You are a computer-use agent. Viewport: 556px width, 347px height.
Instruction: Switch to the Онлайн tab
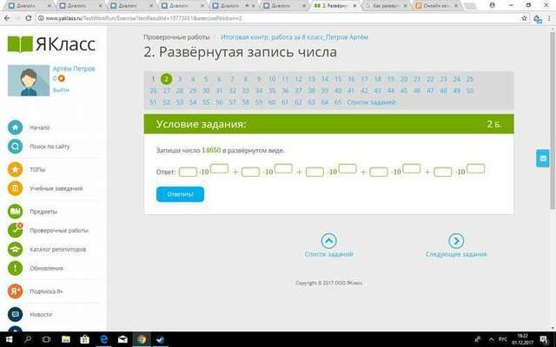coord(437,6)
